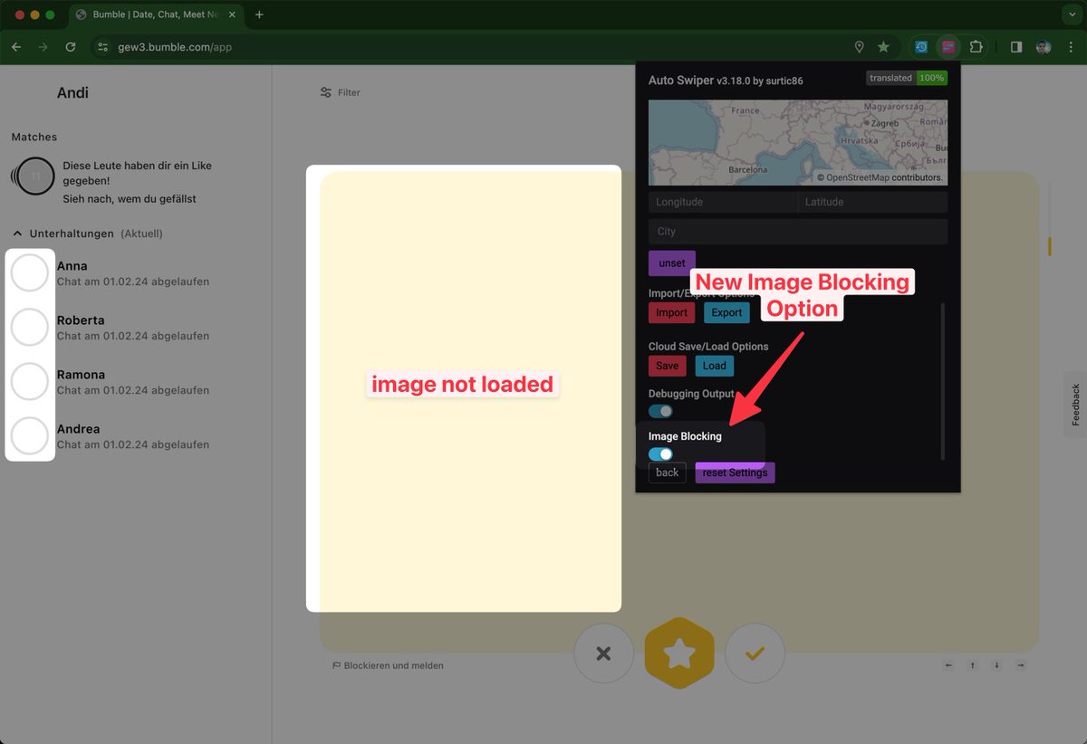This screenshot has width=1087, height=744.
Task: Open site information icon in address bar
Action: tap(103, 46)
